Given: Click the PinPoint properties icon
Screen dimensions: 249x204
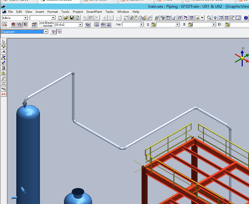Looking at the screenshot, I should [34, 25].
